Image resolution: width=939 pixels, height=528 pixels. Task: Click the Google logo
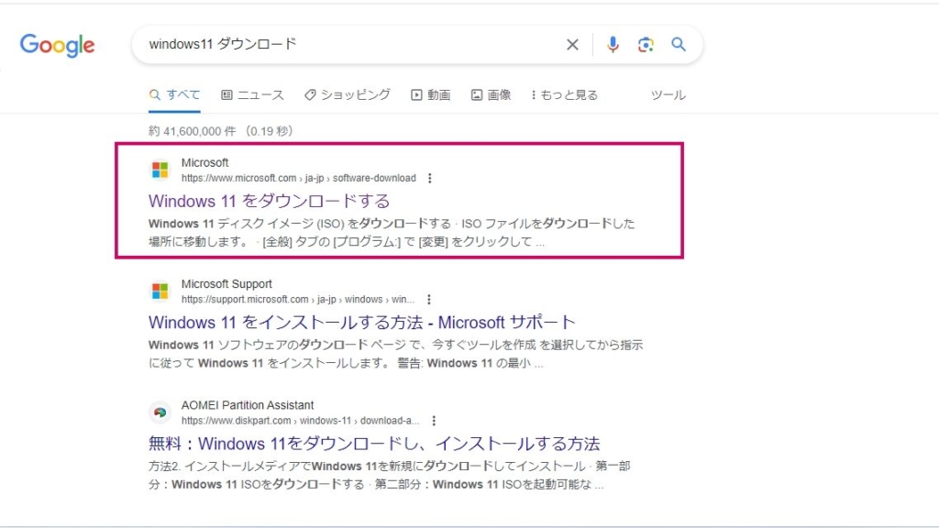pyautogui.click(x=57, y=45)
